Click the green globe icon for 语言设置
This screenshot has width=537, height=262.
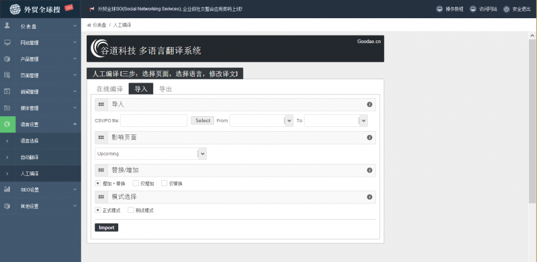[x=7, y=124]
